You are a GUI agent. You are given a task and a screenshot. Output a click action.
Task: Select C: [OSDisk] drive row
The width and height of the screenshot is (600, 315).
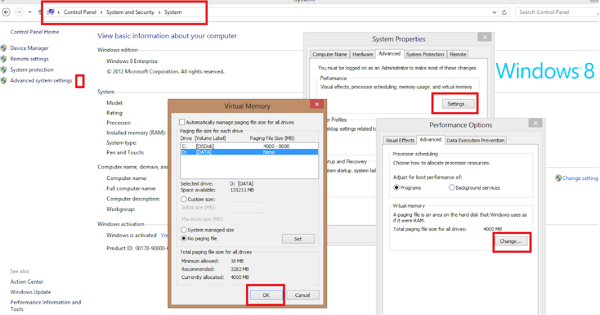[x=249, y=146]
